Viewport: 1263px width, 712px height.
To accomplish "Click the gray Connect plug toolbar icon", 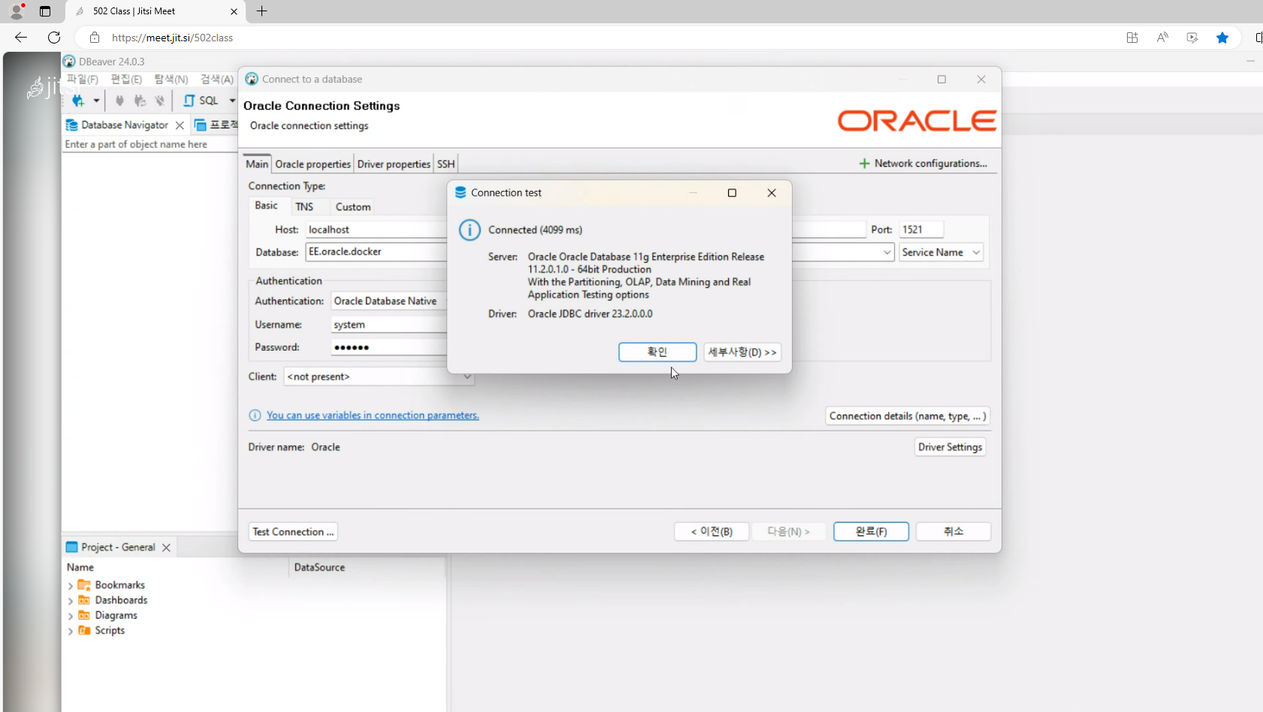I will [x=119, y=101].
